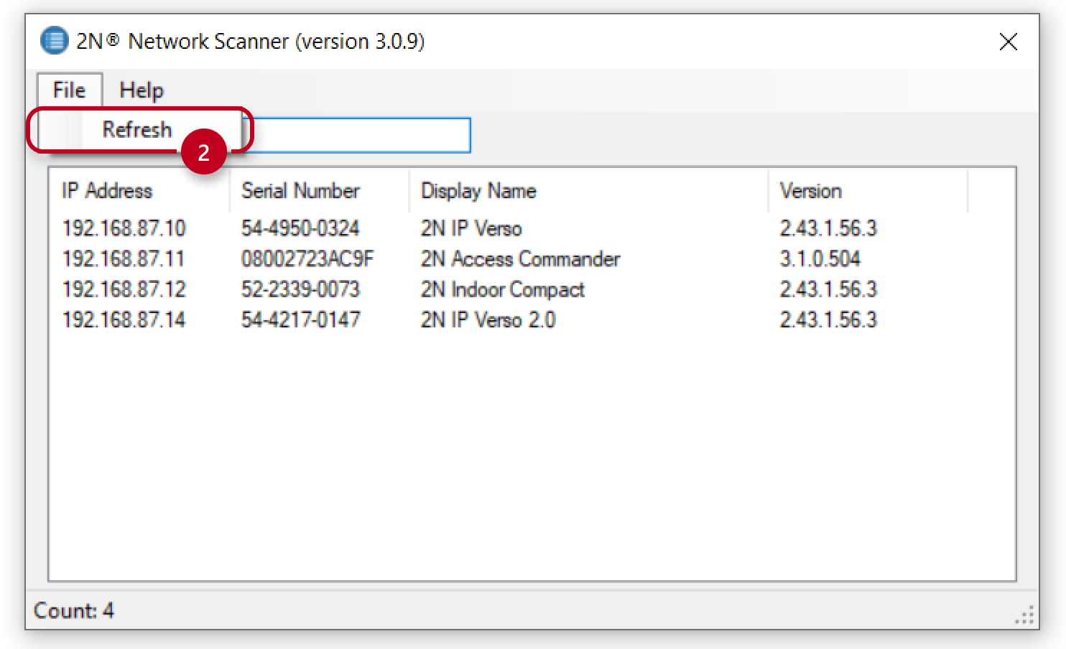The width and height of the screenshot is (1066, 649).
Task: Sort by Display Name column header
Action: 588,190
